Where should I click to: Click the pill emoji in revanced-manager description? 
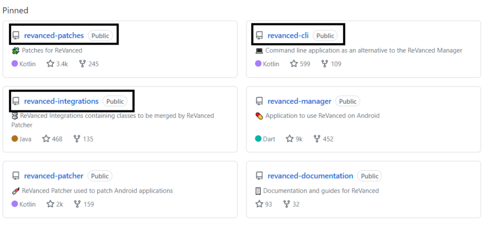click(x=259, y=116)
